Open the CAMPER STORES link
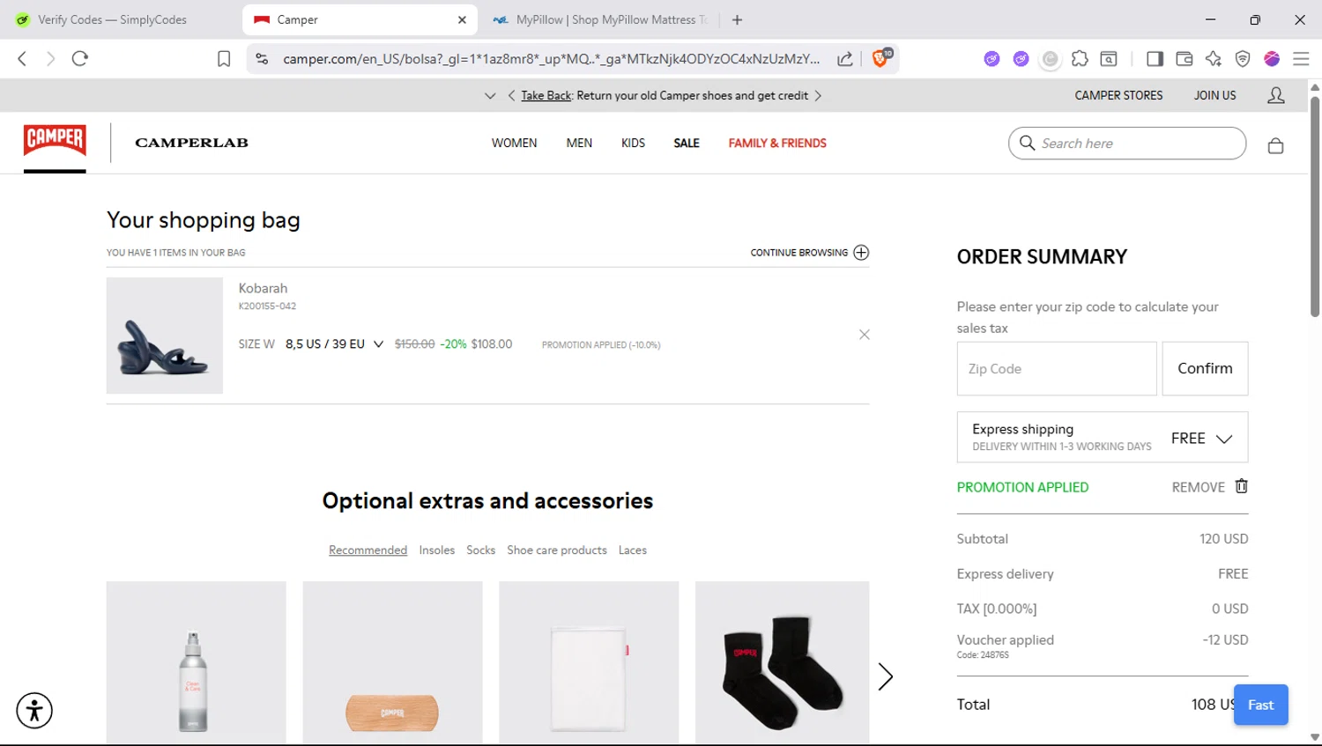The height and width of the screenshot is (746, 1322). tap(1118, 95)
